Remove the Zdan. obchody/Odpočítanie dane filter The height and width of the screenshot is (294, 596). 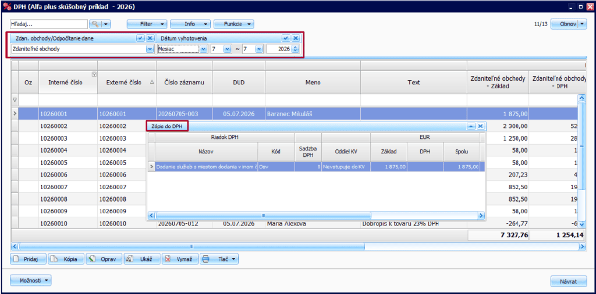150,38
